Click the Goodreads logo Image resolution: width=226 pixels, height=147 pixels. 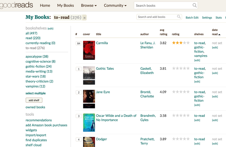[x=16, y=5]
